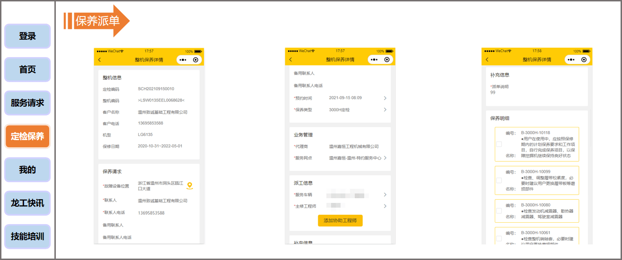The width and height of the screenshot is (622, 260).
Task: Click the 派单说明 text field
Action: (534, 93)
